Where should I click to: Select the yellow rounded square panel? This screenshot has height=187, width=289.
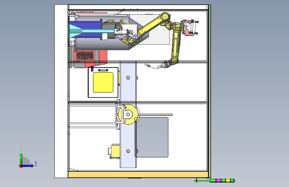click(103, 82)
